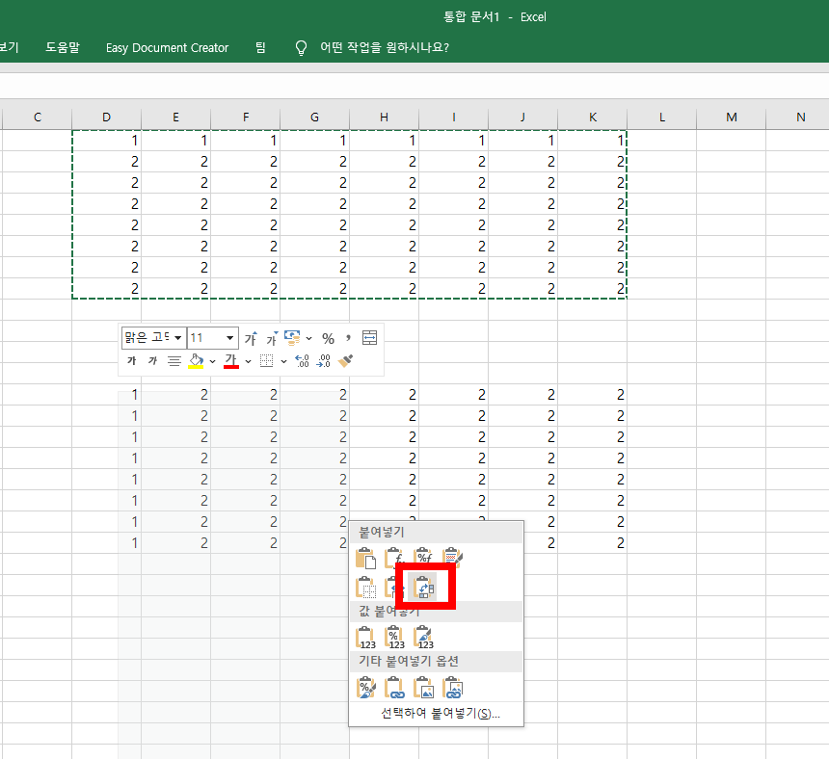This screenshot has width=829, height=759.
Task: Apply red font color
Action: click(x=231, y=361)
